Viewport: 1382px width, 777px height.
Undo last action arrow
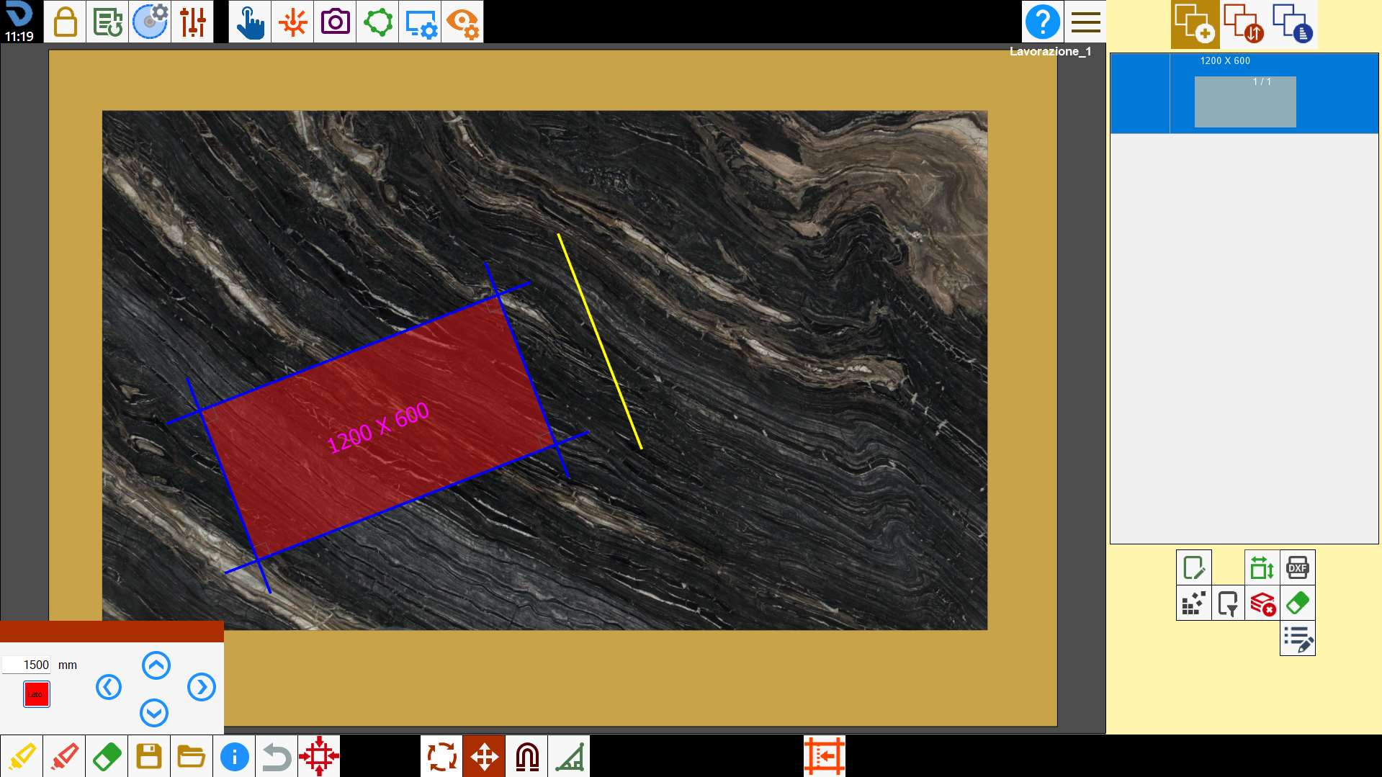coord(277,756)
